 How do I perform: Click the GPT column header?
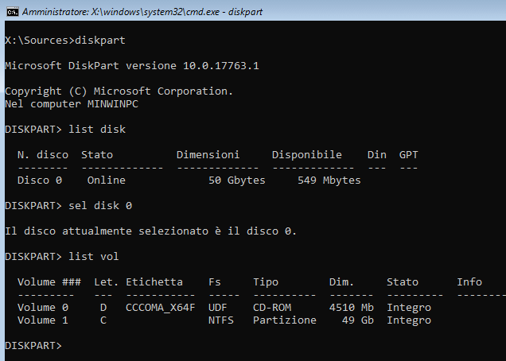[x=408, y=155]
